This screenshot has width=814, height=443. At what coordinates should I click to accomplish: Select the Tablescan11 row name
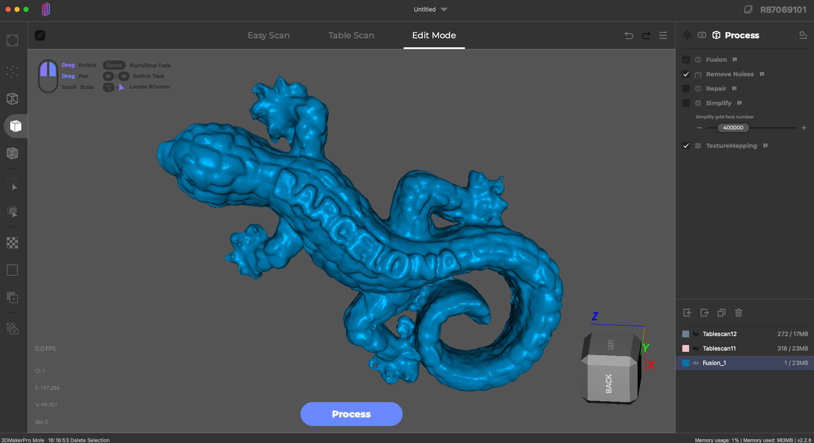click(x=719, y=348)
